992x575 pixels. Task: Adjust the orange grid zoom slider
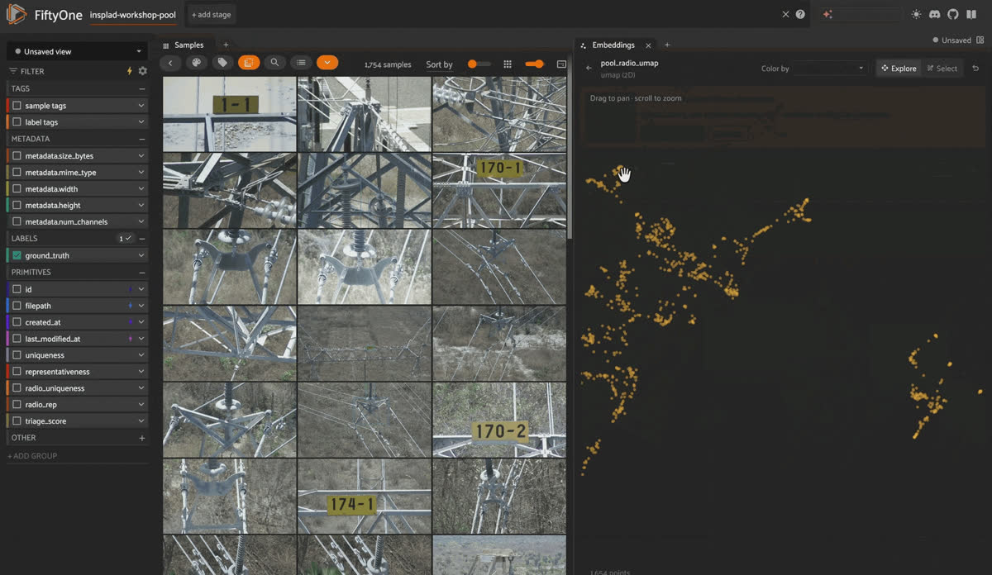pos(535,64)
